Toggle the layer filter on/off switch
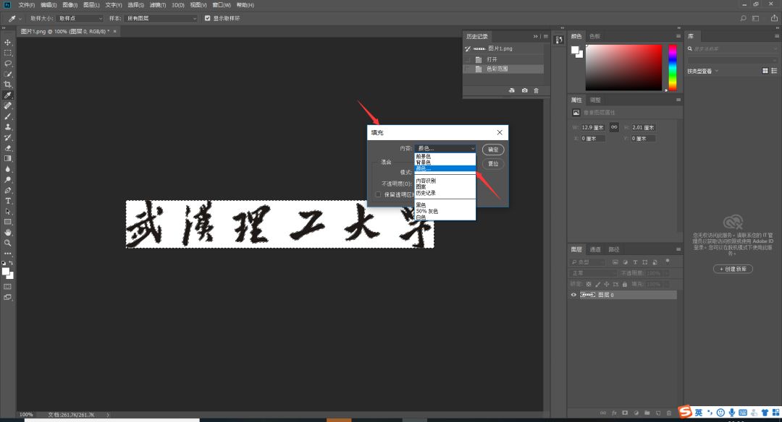782x422 pixels. (668, 262)
